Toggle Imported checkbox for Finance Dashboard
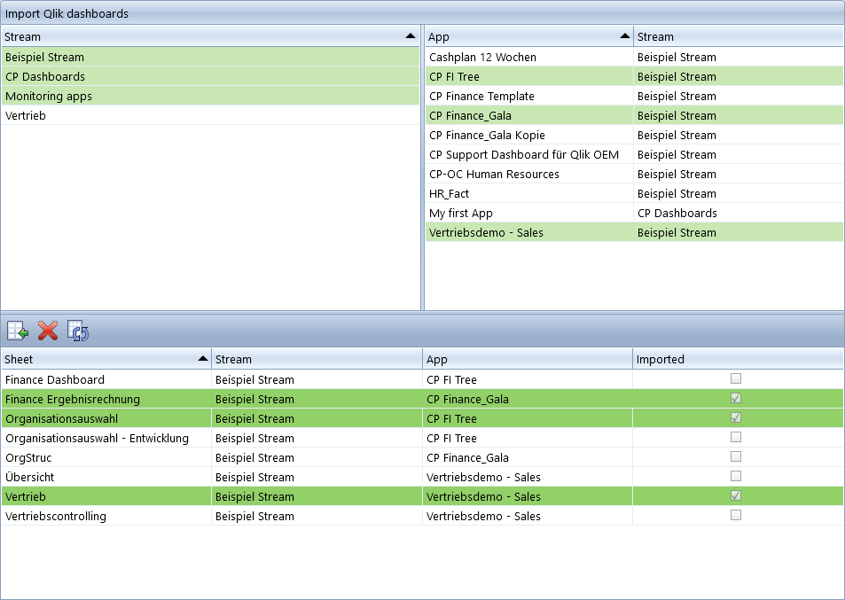Screen dimensions: 845x600 (736, 378)
